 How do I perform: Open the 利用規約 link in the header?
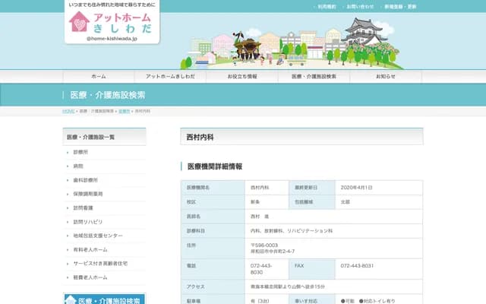tap(326, 6)
